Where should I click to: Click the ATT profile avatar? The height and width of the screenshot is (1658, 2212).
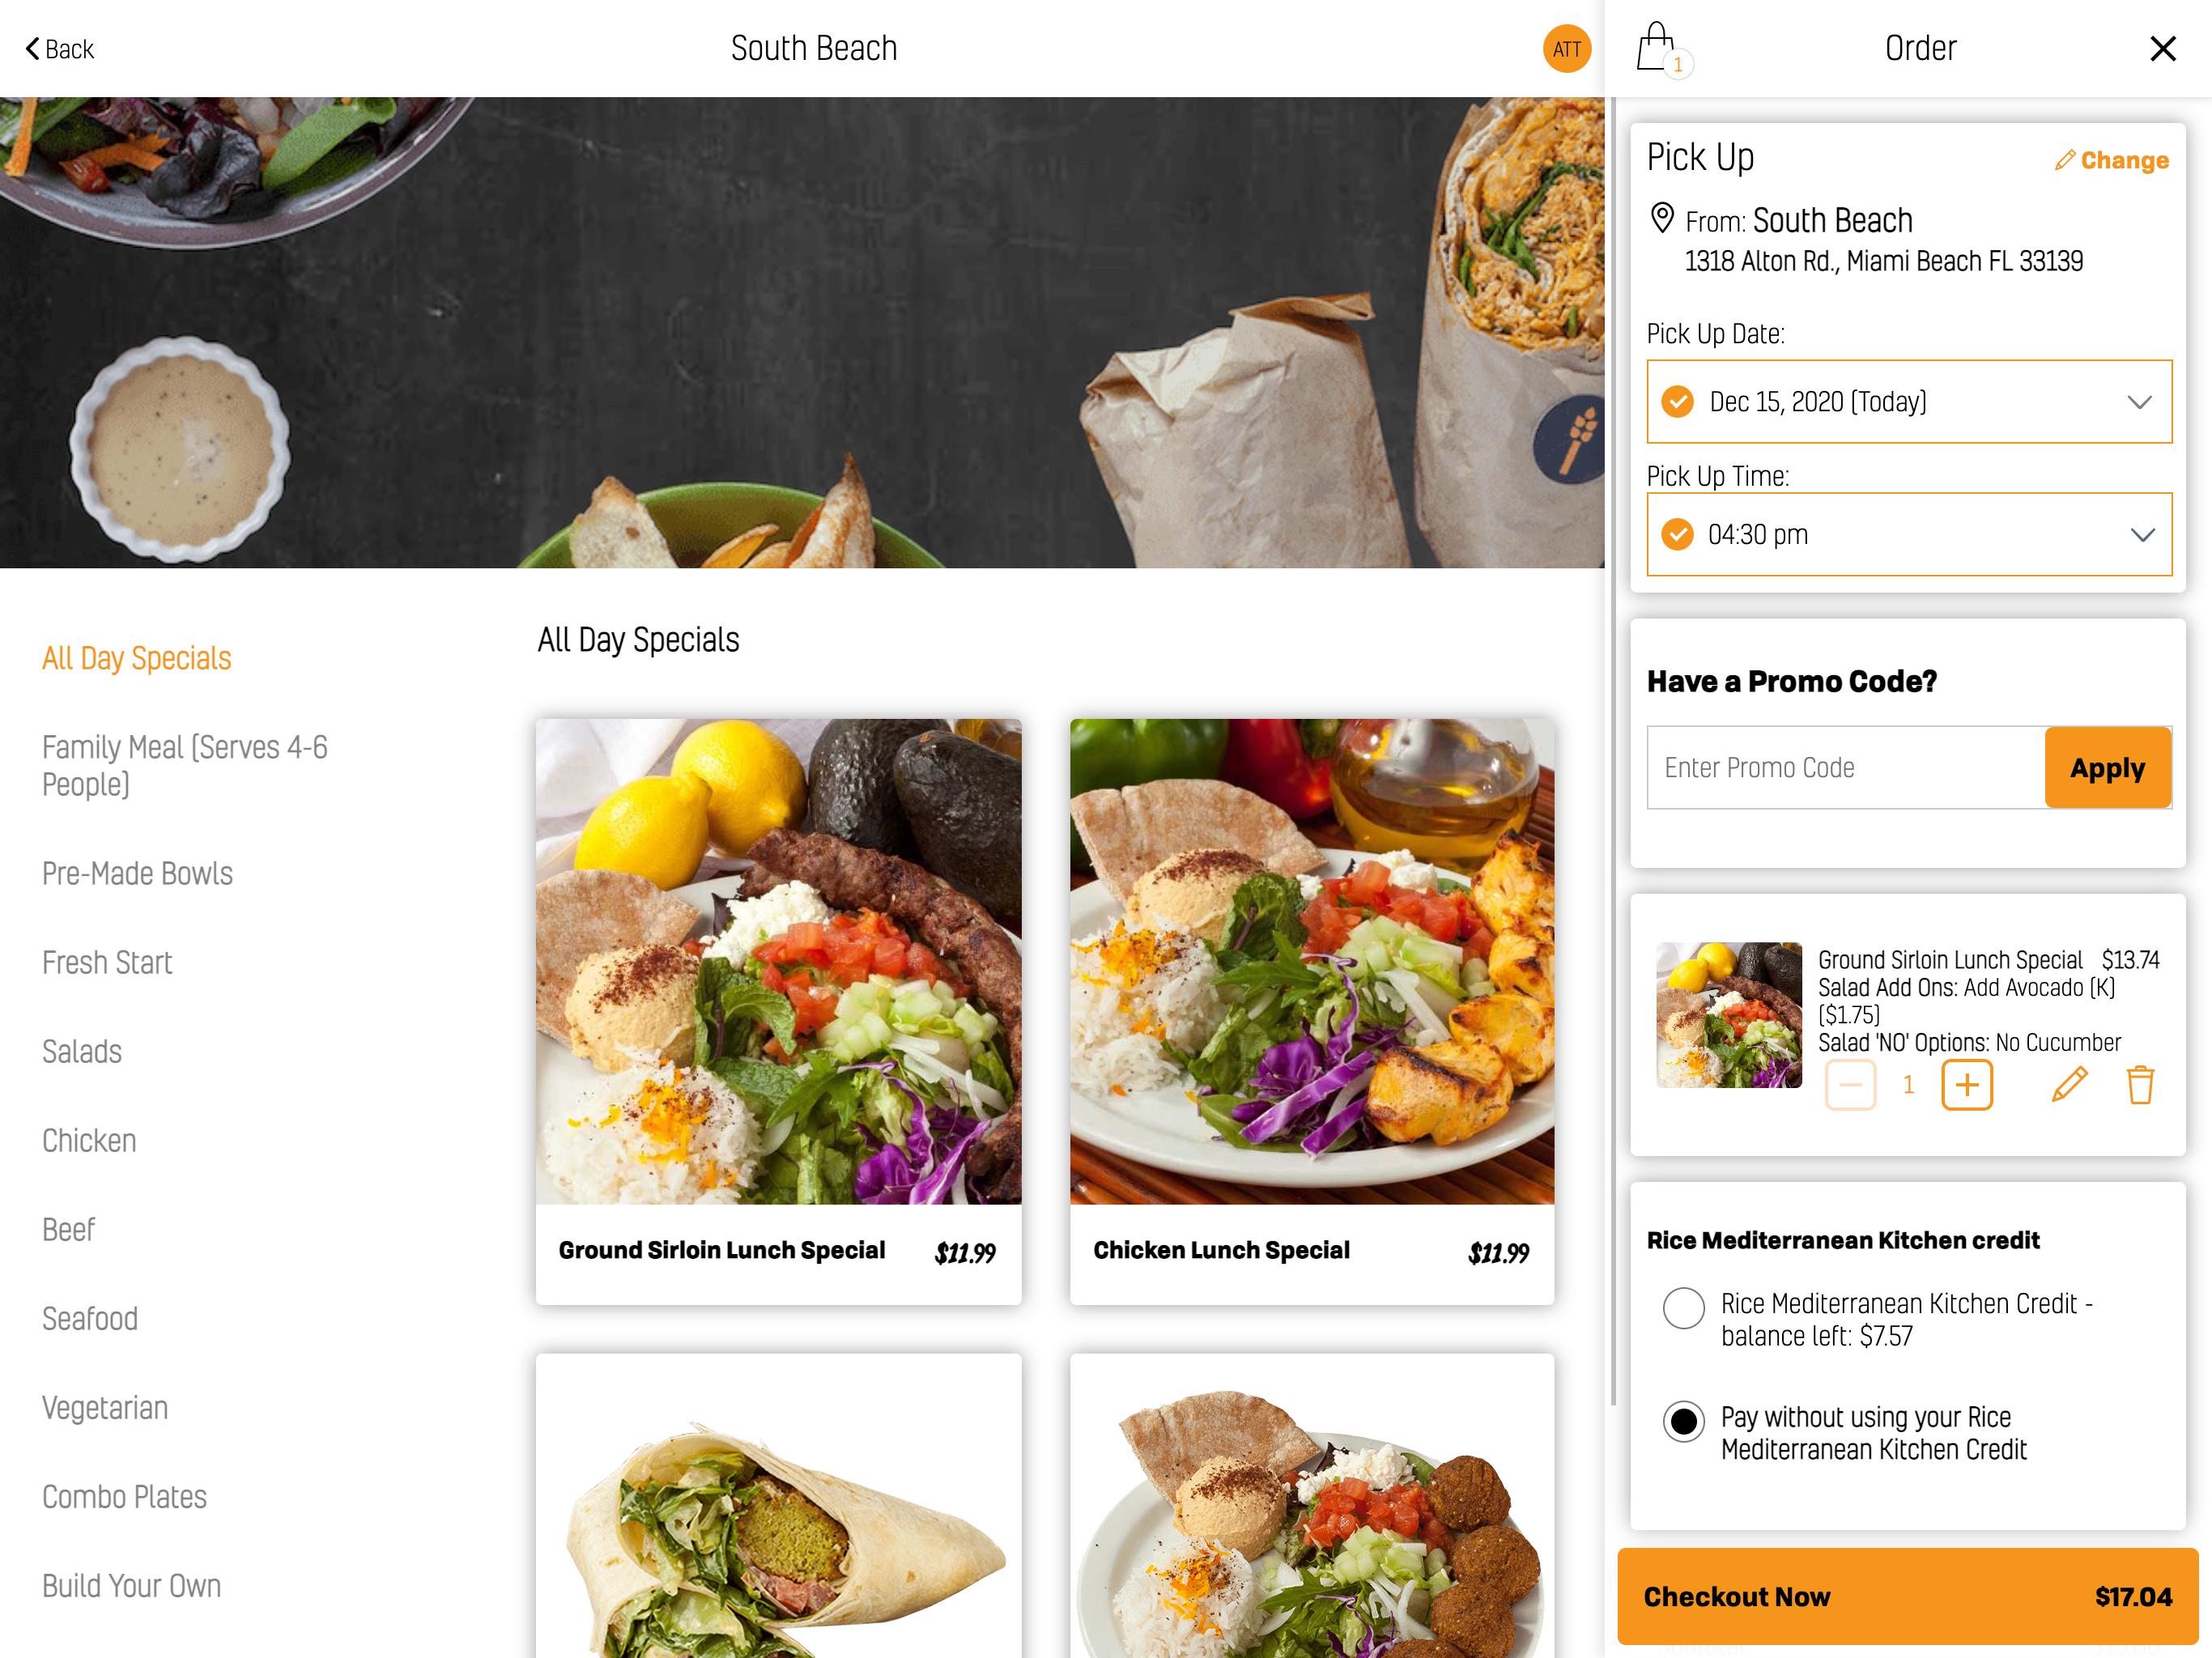click(x=1566, y=48)
